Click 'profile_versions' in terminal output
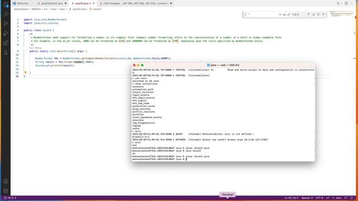Screen dimensions: 358x201 point(143,112)
